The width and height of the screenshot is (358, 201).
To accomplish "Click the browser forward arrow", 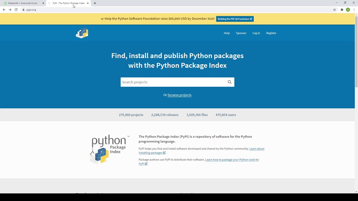I will (x=10, y=10).
